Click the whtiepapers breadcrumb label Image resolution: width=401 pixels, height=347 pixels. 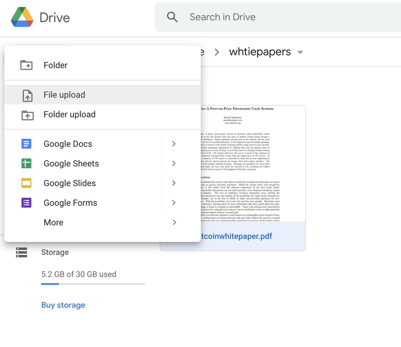point(260,52)
